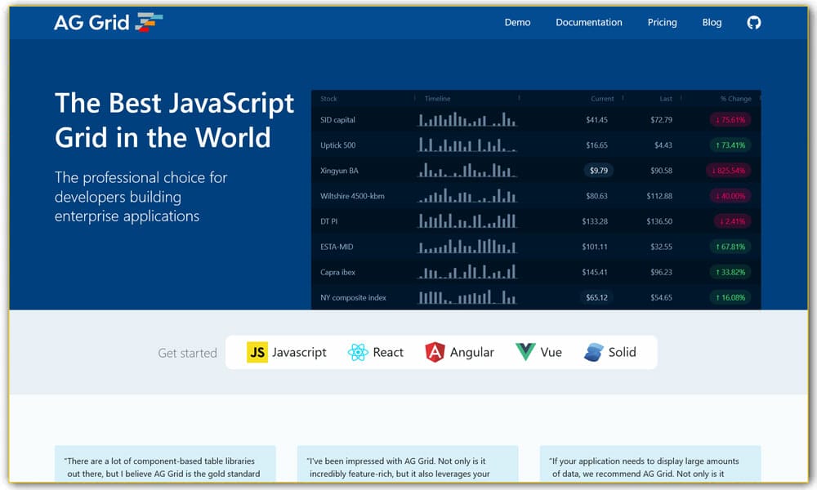Click the Current column header
Image resolution: width=817 pixels, height=490 pixels.
coord(602,99)
